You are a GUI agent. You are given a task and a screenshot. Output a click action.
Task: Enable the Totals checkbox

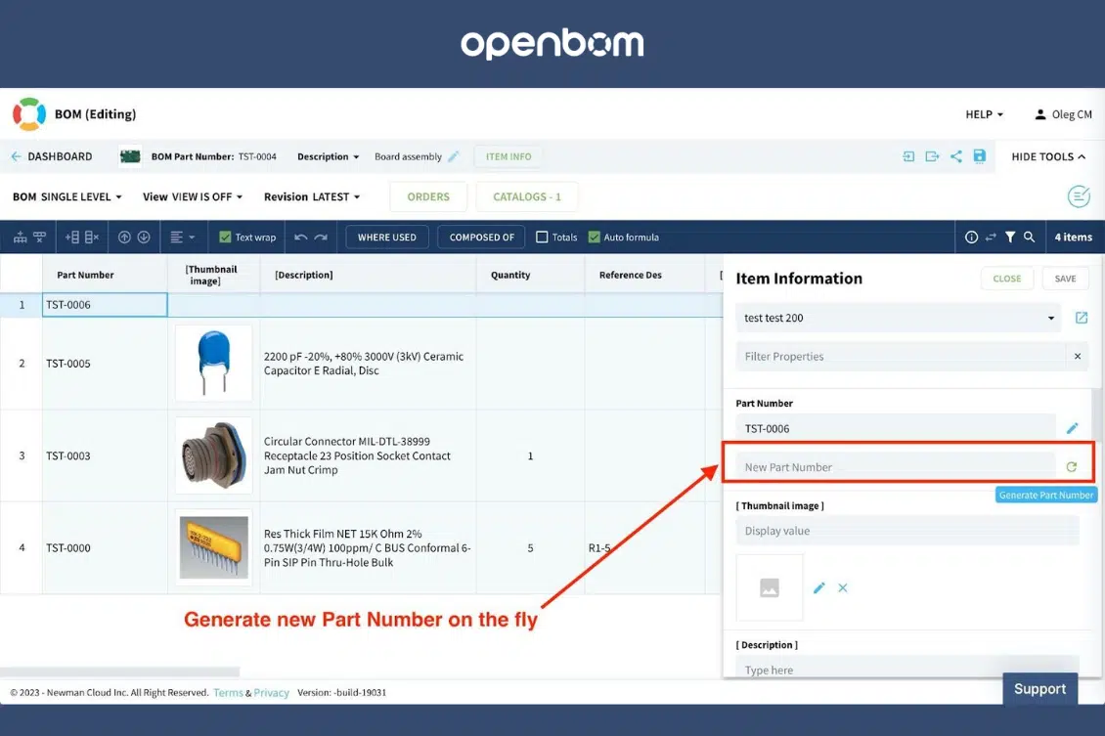click(x=542, y=238)
